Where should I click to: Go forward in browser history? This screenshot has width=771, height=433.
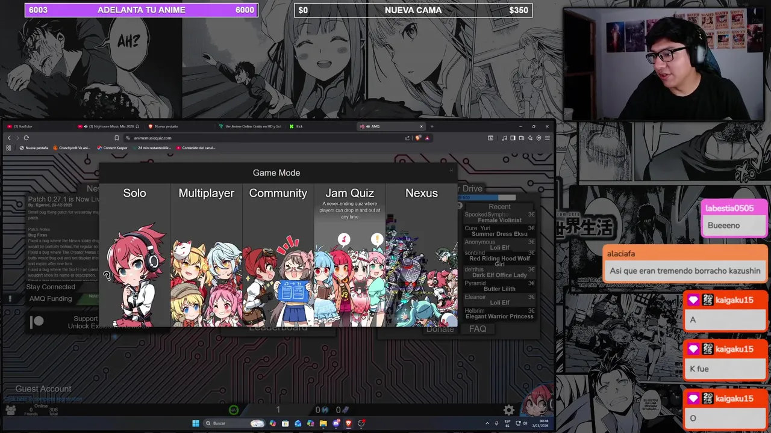point(17,138)
